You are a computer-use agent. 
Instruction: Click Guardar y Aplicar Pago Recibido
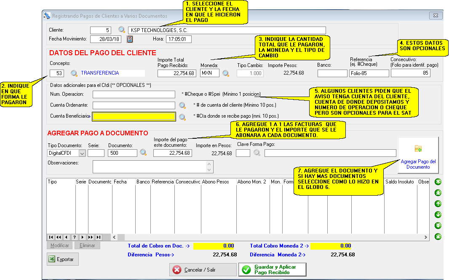click(272, 269)
